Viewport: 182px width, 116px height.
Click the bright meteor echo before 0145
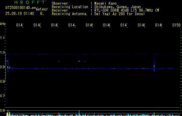[79, 61]
